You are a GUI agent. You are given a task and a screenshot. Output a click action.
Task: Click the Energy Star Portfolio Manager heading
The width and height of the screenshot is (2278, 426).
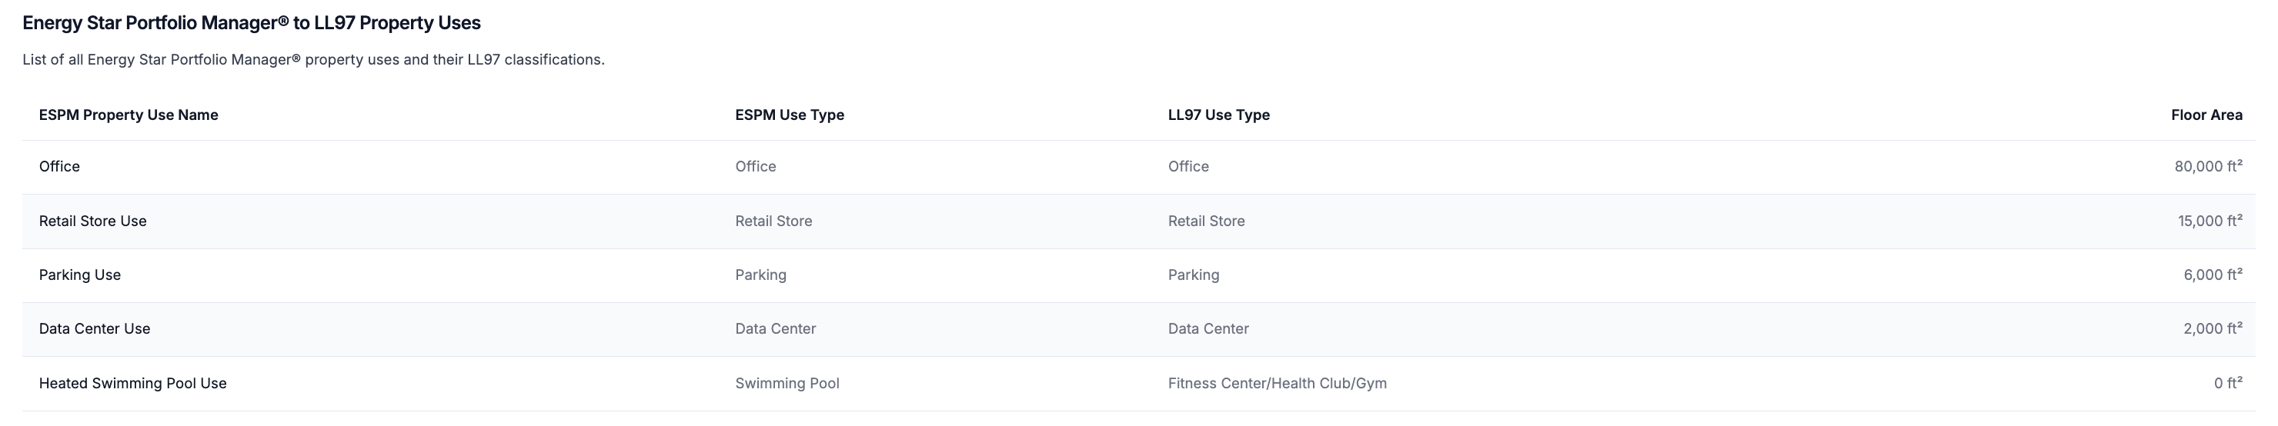251,23
